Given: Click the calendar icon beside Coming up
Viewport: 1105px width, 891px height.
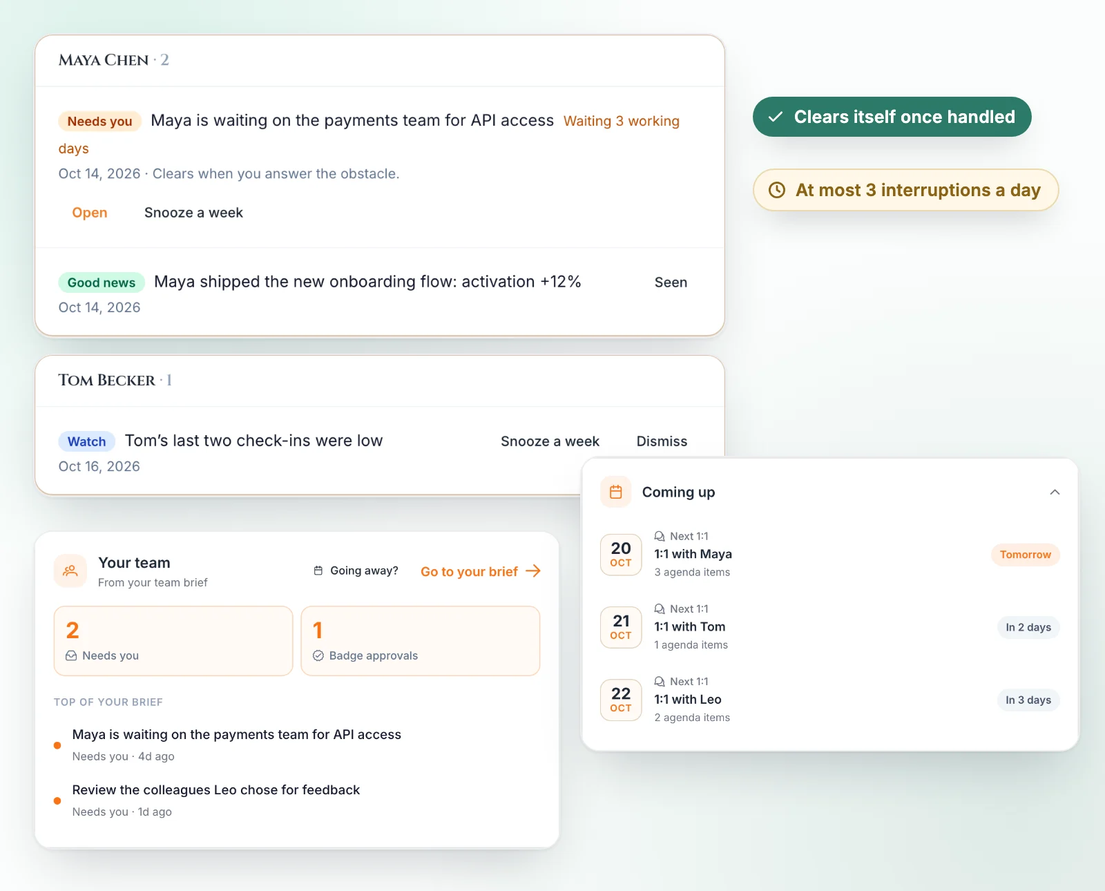Looking at the screenshot, I should [616, 492].
